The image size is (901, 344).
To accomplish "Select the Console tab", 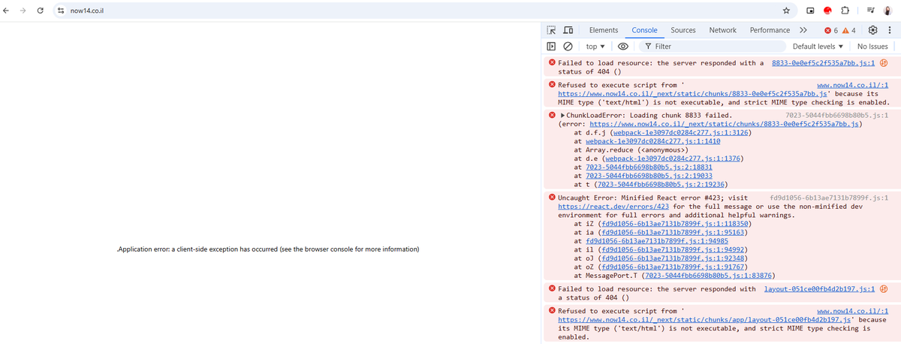I will 644,30.
